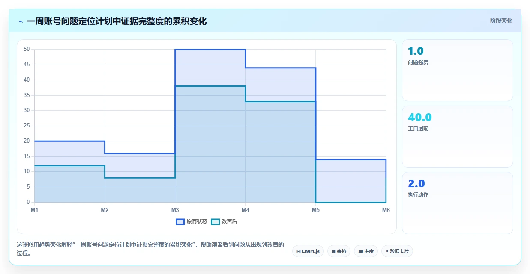Click the 表格 chip icon
The width and height of the screenshot is (530, 274).
tap(334, 252)
